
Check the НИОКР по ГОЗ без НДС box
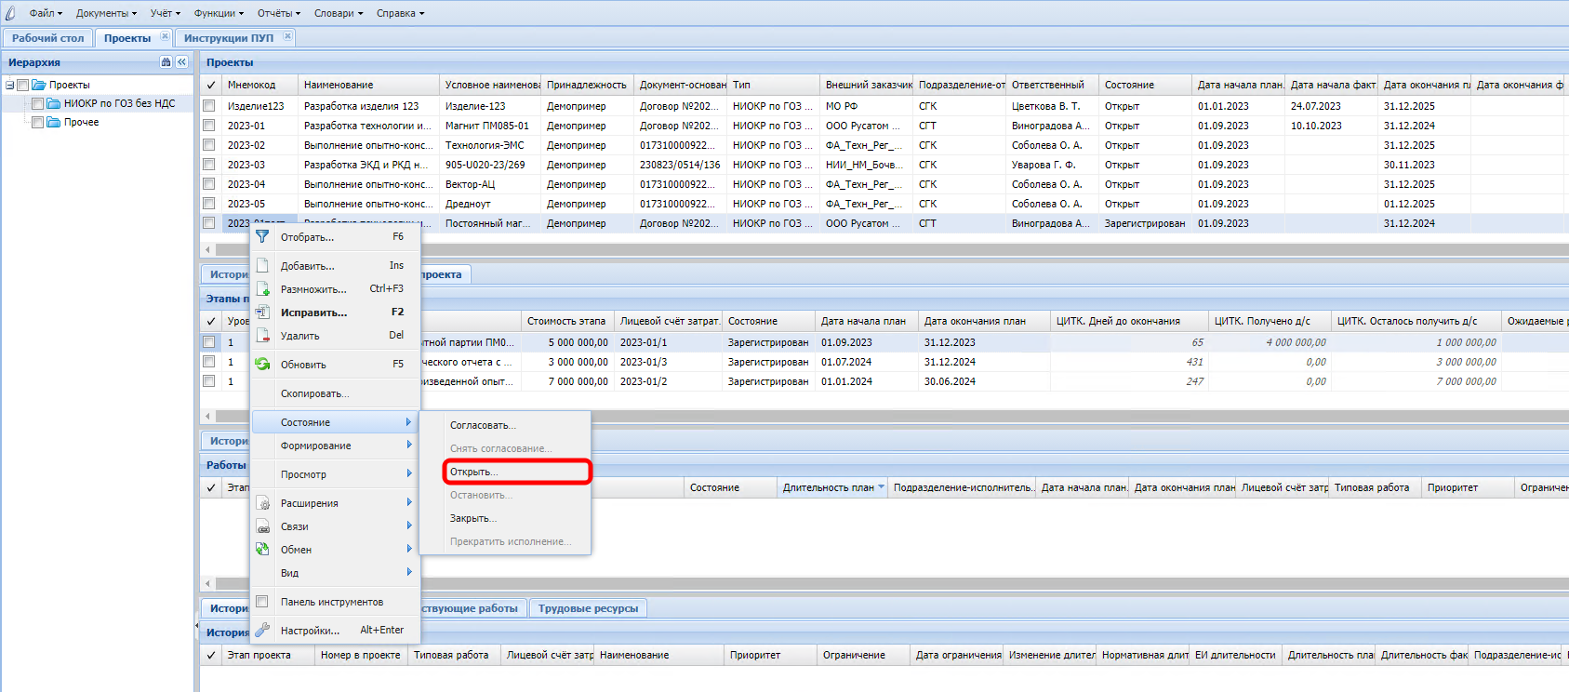(x=38, y=104)
